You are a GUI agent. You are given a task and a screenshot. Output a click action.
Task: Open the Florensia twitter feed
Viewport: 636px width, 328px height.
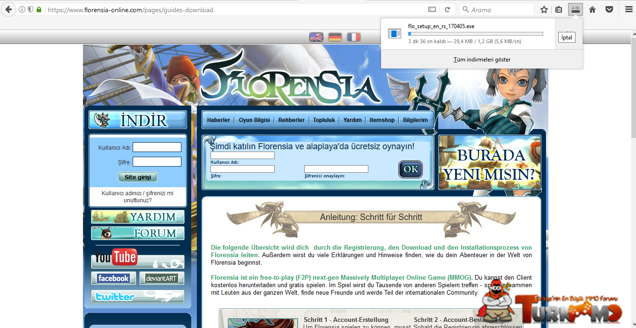[x=138, y=297]
